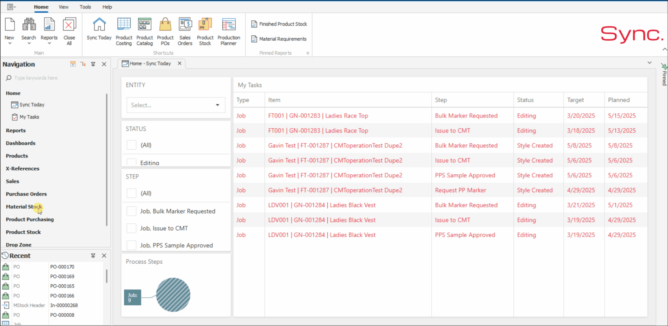Pin the Recent panel
668x326 pixels.
(x=93, y=256)
